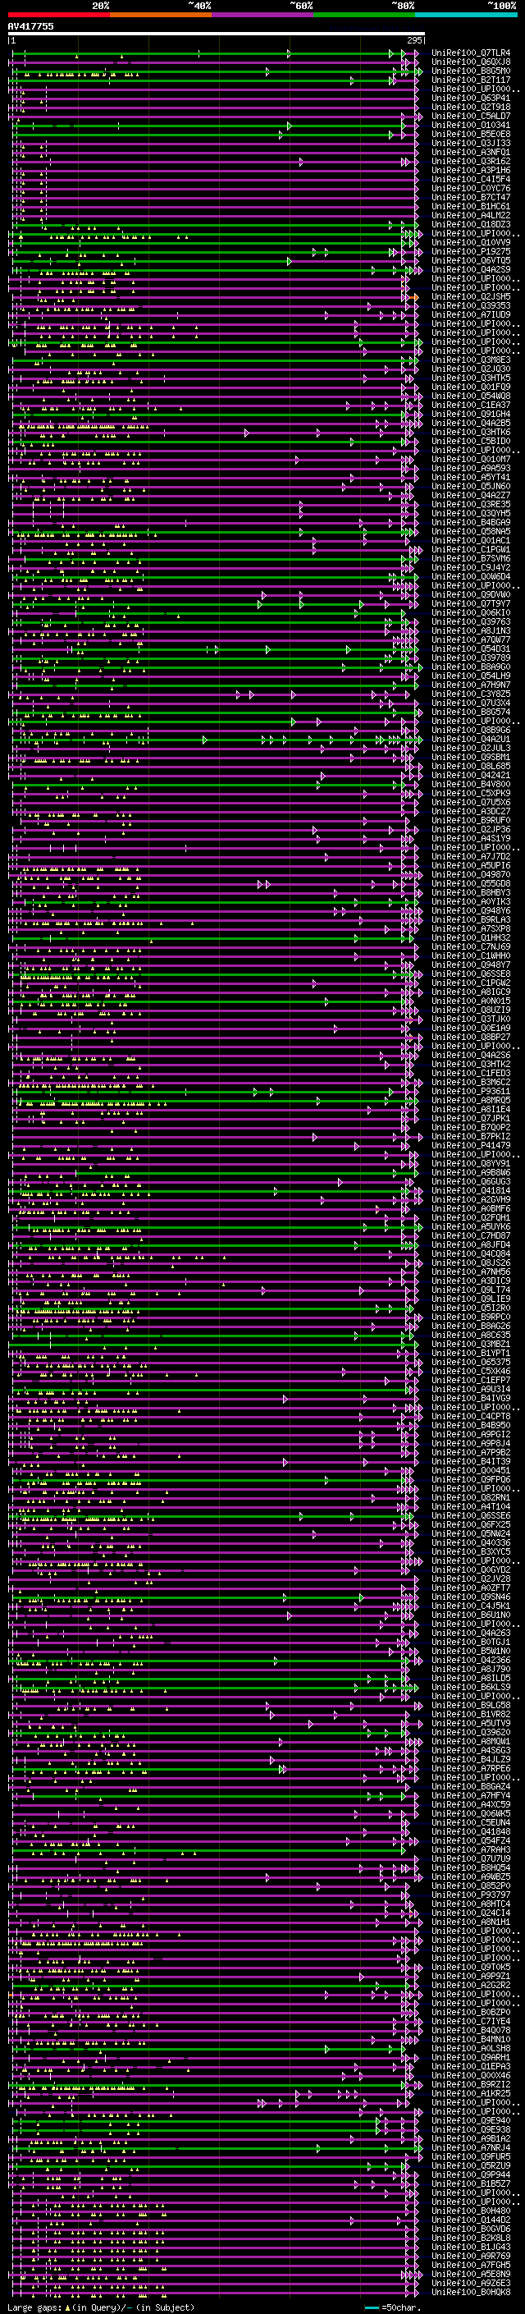
Task: Click the UniRef100_B8G574 hit label
Action: coord(470,713)
